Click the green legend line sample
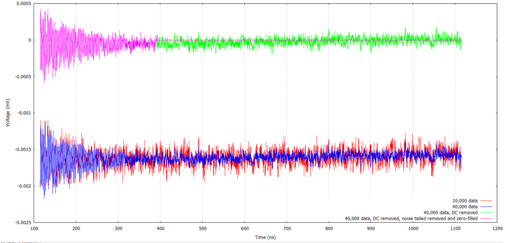Image resolution: width=505 pixels, height=243 pixels. click(486, 212)
